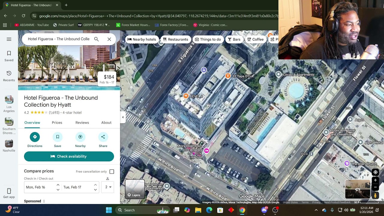This screenshot has width=384, height=216.
Task: Open the Google Maps hamburger menu
Action: [x=9, y=39]
